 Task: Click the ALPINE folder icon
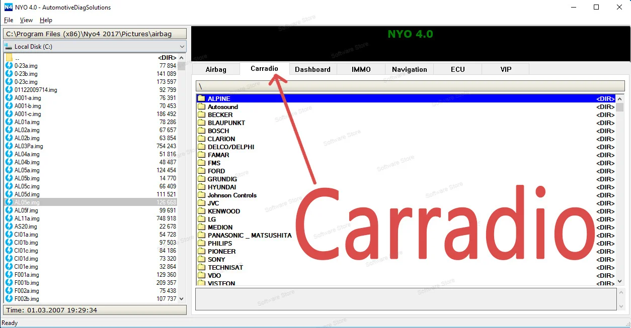[201, 99]
